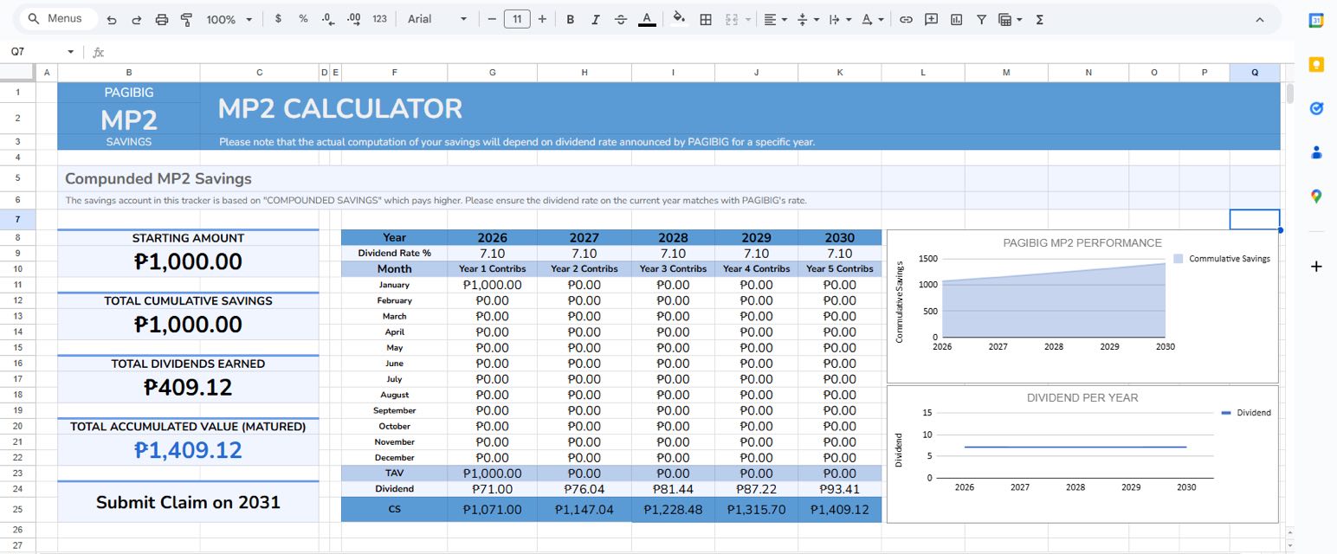
Task: Expand the table views dropdown arrow
Action: [1019, 19]
